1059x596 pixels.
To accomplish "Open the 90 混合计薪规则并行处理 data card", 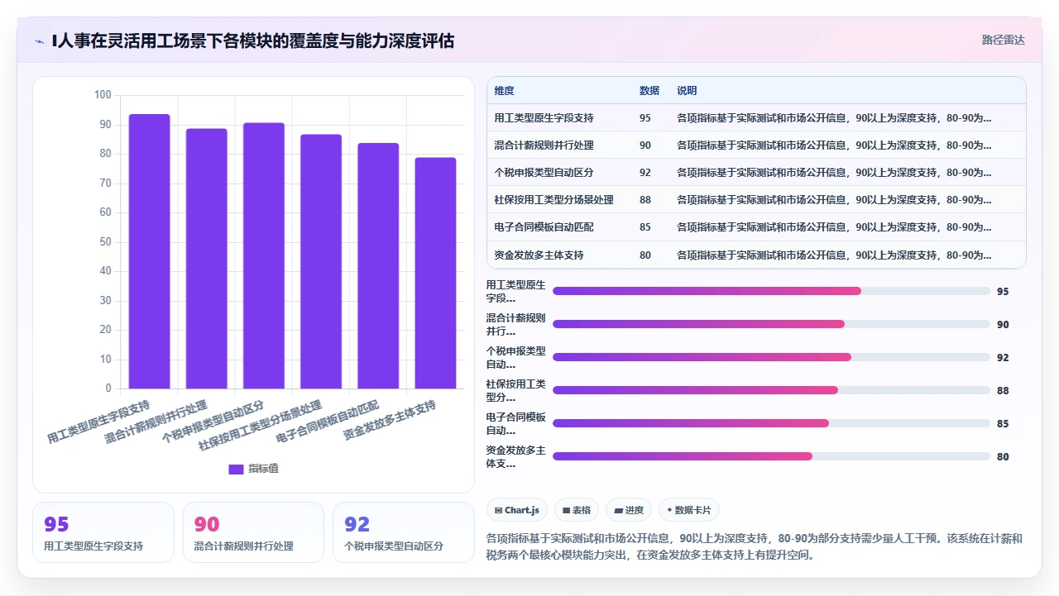I will click(x=253, y=532).
